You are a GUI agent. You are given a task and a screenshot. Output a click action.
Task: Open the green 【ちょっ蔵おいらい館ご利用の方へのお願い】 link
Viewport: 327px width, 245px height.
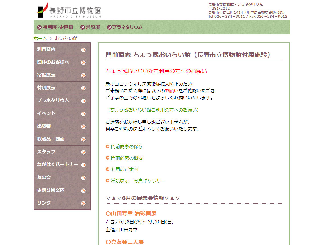[x=153, y=110]
